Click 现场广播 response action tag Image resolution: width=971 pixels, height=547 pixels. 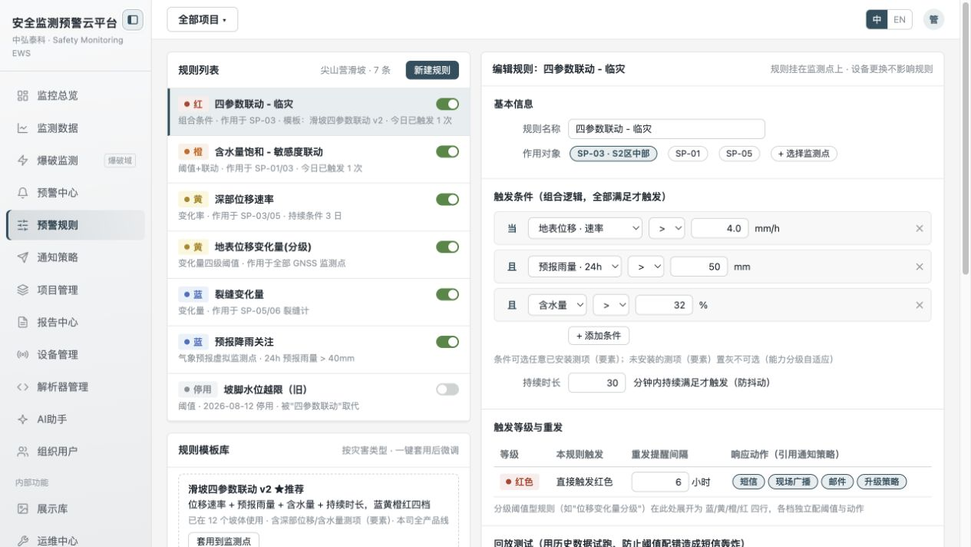(x=794, y=482)
